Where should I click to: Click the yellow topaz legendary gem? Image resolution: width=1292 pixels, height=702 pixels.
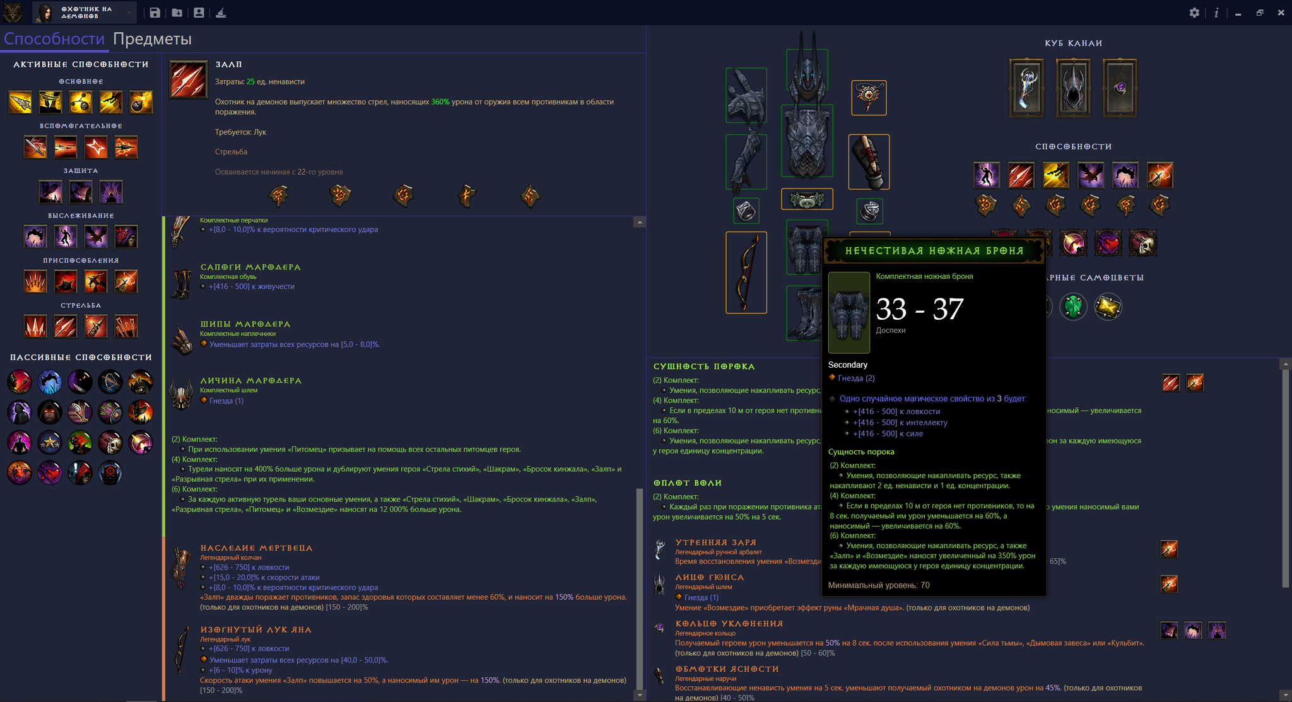(x=1108, y=307)
